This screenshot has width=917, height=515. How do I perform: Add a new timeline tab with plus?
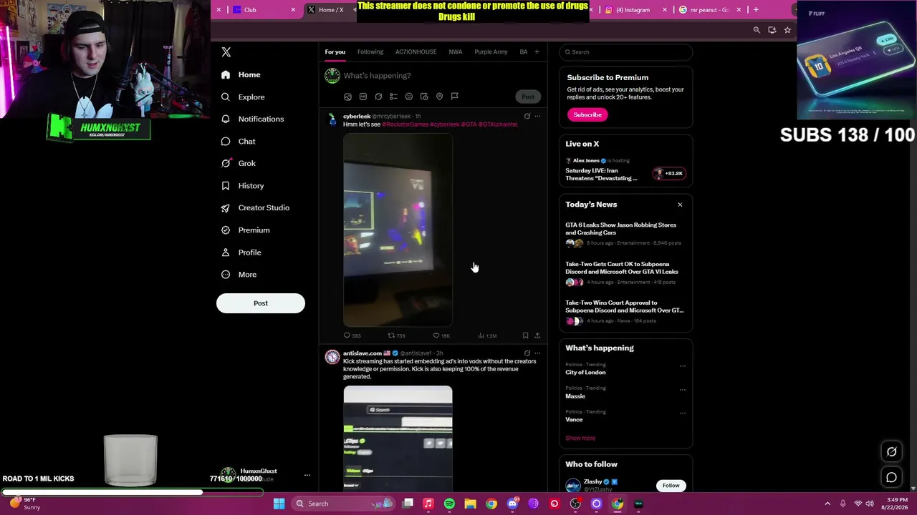click(x=537, y=51)
